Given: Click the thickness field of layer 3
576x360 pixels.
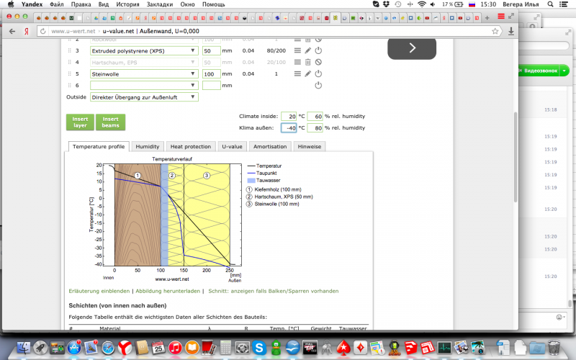Looking at the screenshot, I should [211, 50].
